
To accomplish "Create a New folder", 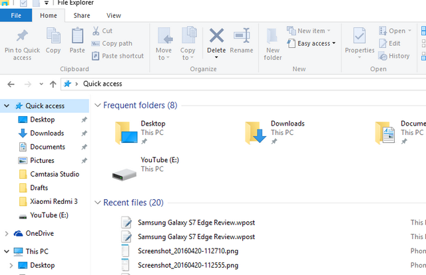I will (272, 44).
